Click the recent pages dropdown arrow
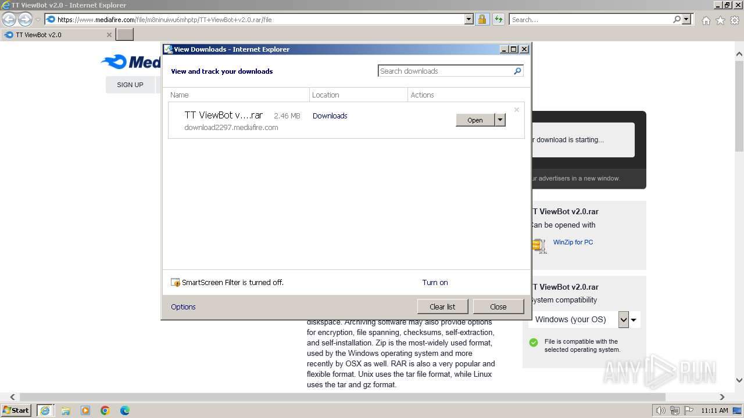 [x=38, y=19]
